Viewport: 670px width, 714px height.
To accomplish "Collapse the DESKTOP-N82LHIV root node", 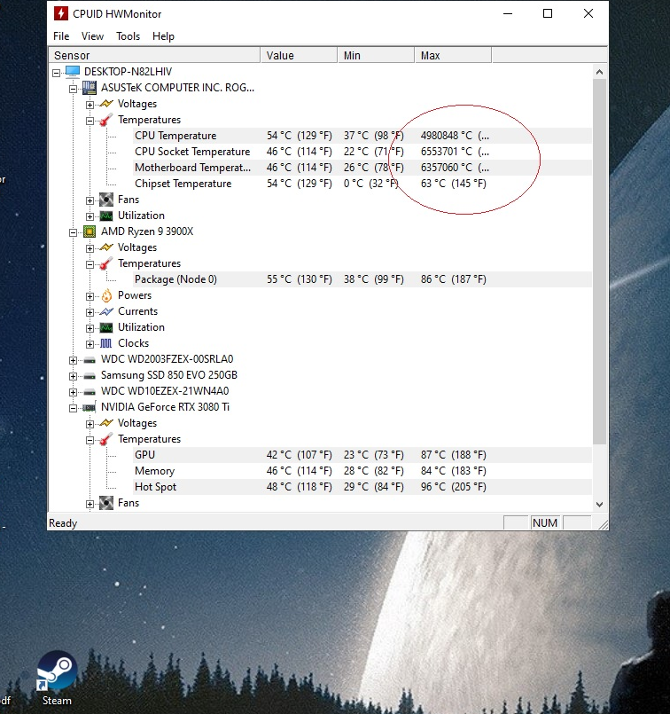I will coord(57,73).
